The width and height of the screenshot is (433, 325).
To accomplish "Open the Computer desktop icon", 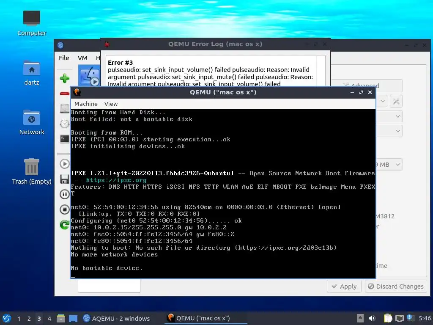I will point(32,23).
